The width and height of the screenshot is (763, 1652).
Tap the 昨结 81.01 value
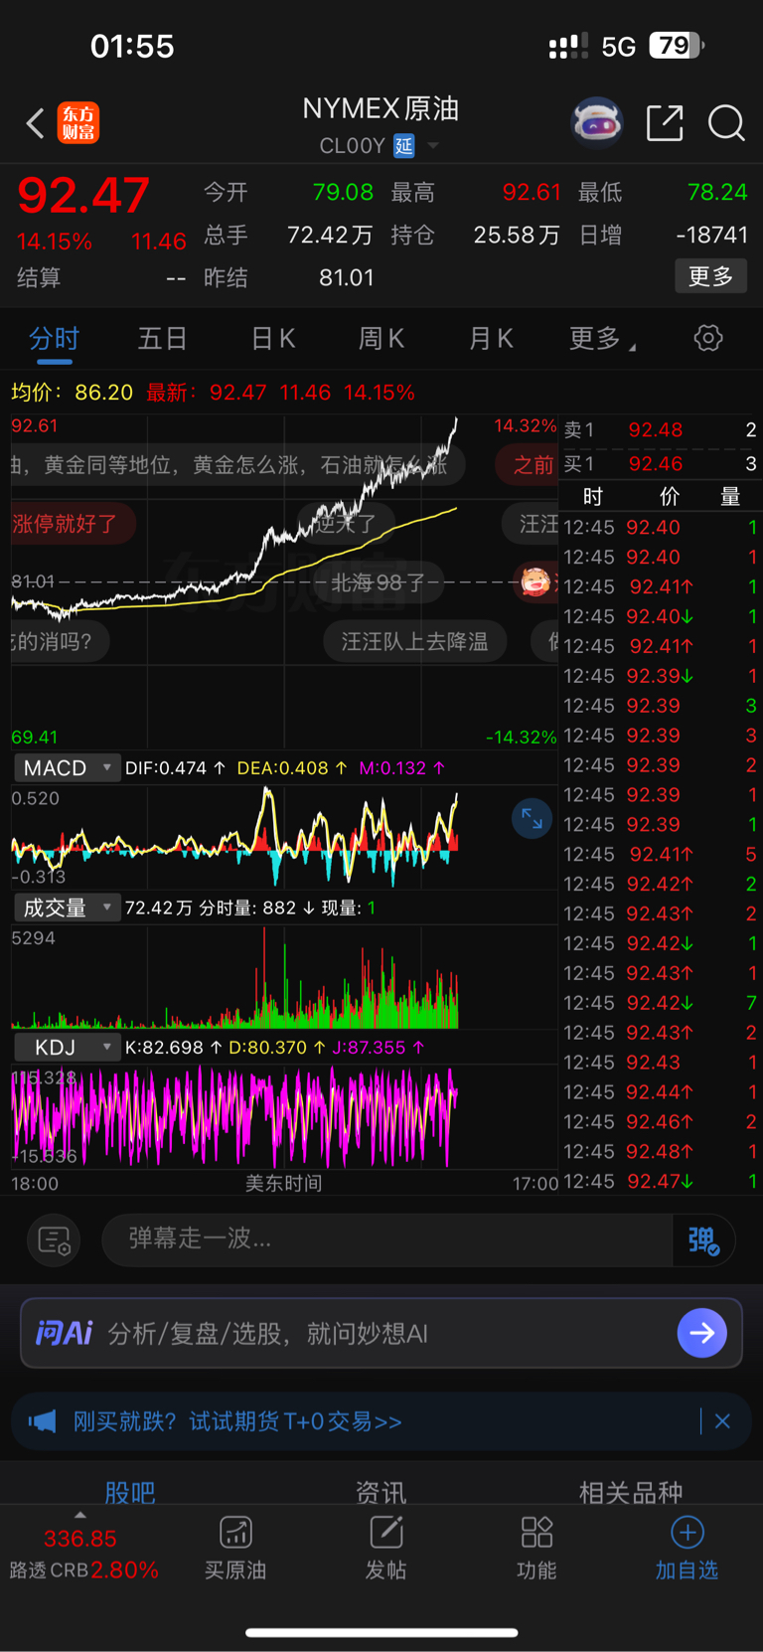pyautogui.click(x=347, y=277)
